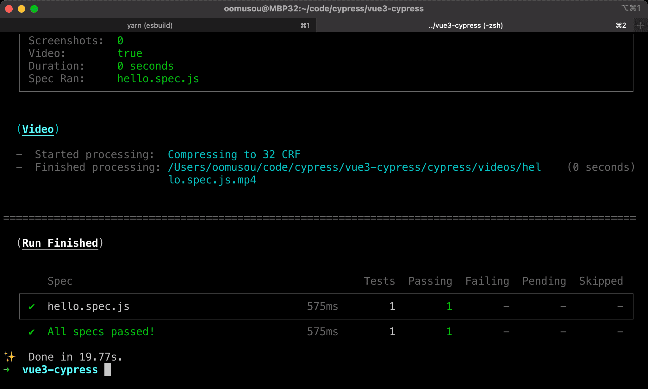Click the ⌘1 shortcut label on first tab
This screenshot has width=648, height=389.
point(305,25)
